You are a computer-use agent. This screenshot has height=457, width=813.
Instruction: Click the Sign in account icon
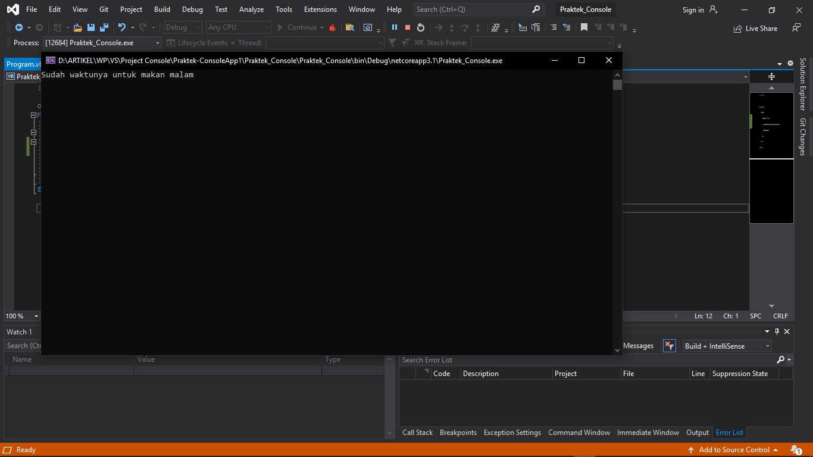(x=714, y=10)
